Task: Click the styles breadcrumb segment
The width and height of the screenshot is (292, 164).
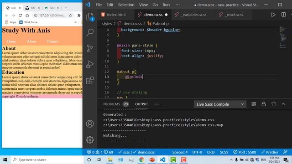Action: [x=107, y=24]
